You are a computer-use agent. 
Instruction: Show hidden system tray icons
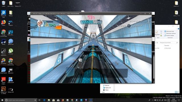tap(153, 100)
